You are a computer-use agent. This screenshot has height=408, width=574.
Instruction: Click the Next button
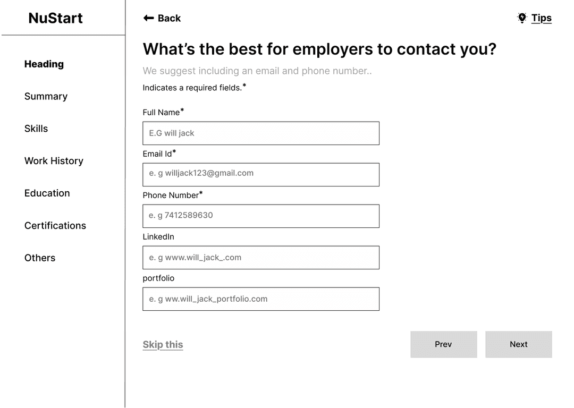[x=519, y=344]
